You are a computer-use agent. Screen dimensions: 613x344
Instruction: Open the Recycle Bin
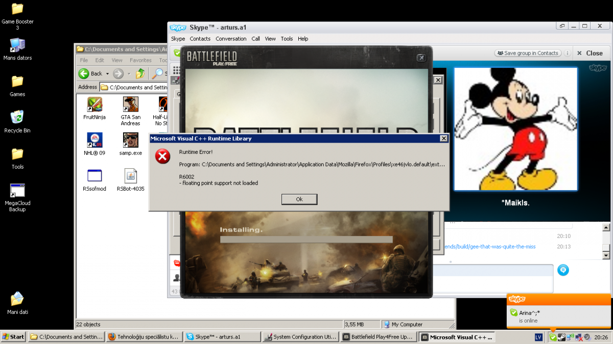pos(17,121)
